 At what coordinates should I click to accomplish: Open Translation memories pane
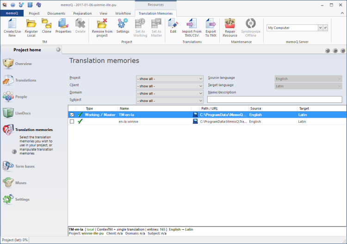click(28, 130)
